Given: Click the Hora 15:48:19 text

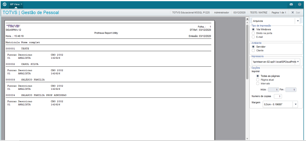Looking at the screenshot, I should 15,36.
